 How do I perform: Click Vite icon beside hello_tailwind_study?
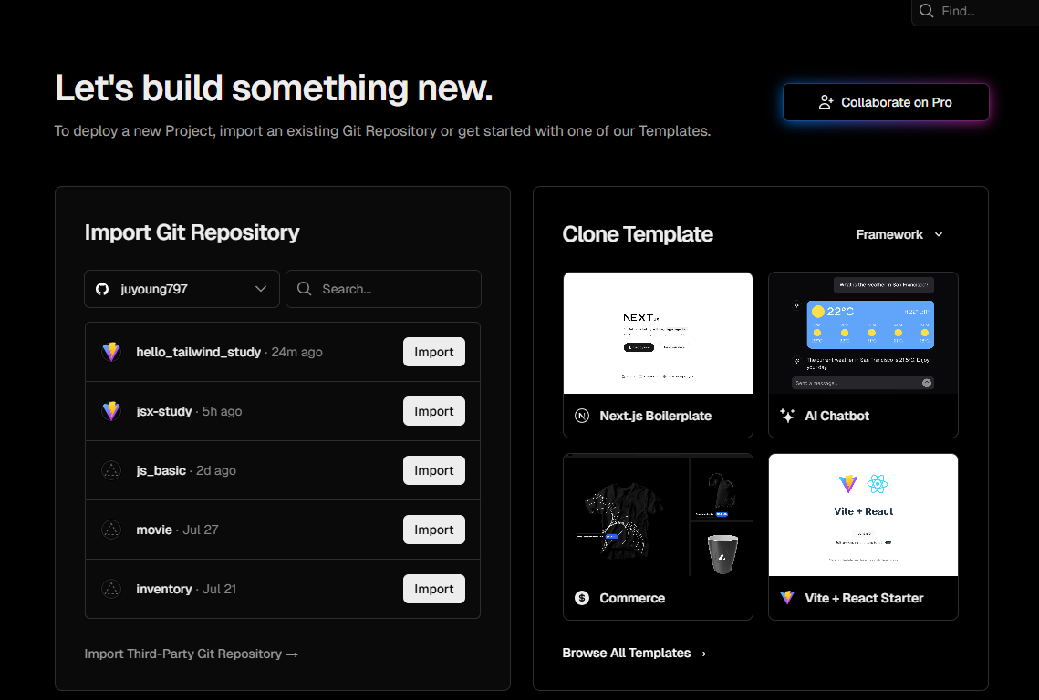[x=111, y=352]
